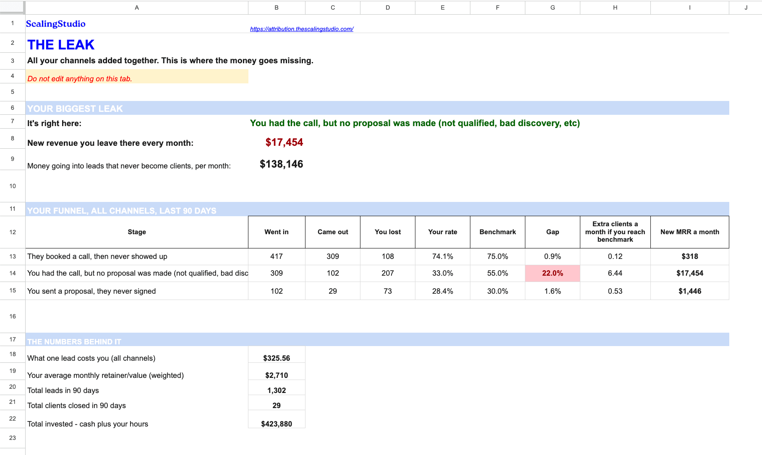The width and height of the screenshot is (762, 455).
Task: Select the 207 you-lost cell
Action: 388,273
